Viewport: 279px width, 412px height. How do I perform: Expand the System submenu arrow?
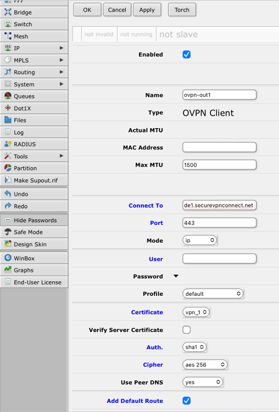click(x=61, y=84)
